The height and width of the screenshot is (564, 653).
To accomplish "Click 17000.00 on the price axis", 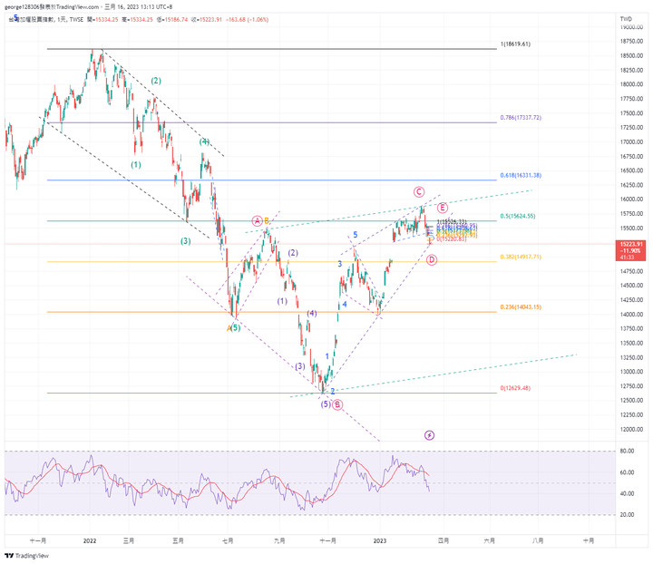I will 631,142.
